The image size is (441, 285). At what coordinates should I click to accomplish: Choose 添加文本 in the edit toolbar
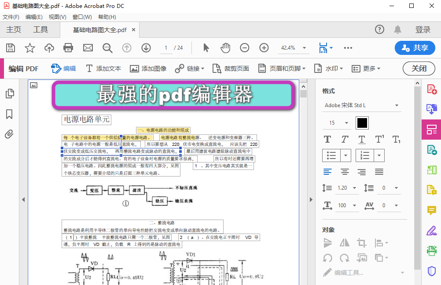[x=103, y=69]
